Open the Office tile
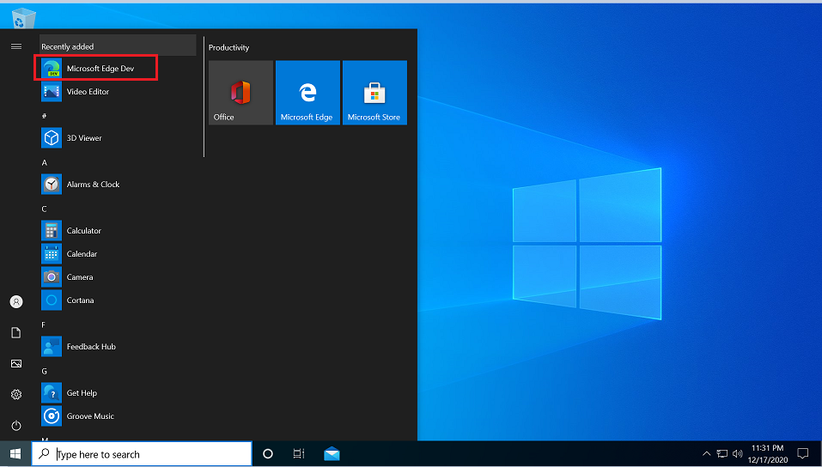822x467 pixels. click(x=241, y=93)
